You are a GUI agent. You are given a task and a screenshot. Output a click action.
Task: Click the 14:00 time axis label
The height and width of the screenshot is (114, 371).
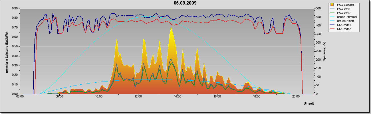178,97
